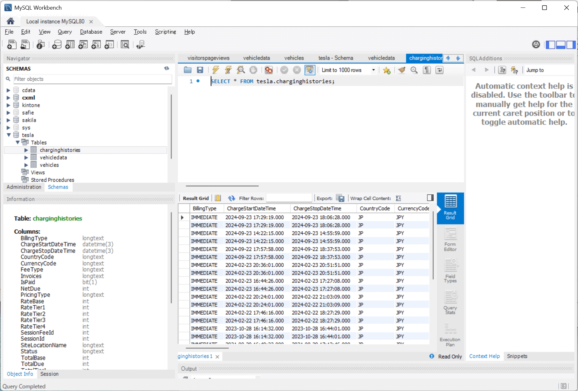
Task: Click the Beautify query broom icon
Action: coord(402,70)
